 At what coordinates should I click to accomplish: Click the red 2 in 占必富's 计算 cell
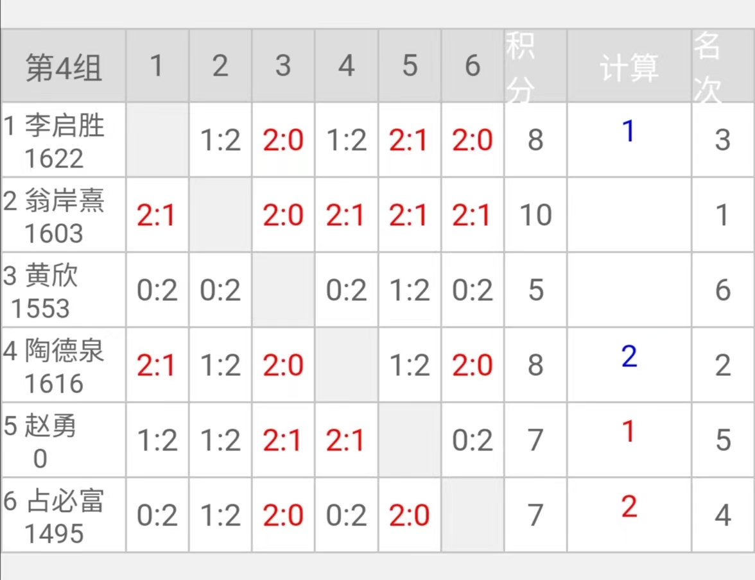click(629, 507)
